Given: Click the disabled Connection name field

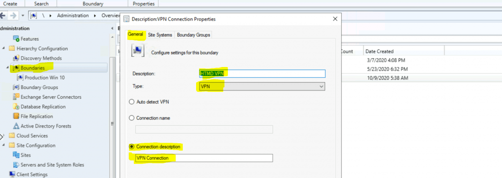Looking at the screenshot, I should coord(204,129).
